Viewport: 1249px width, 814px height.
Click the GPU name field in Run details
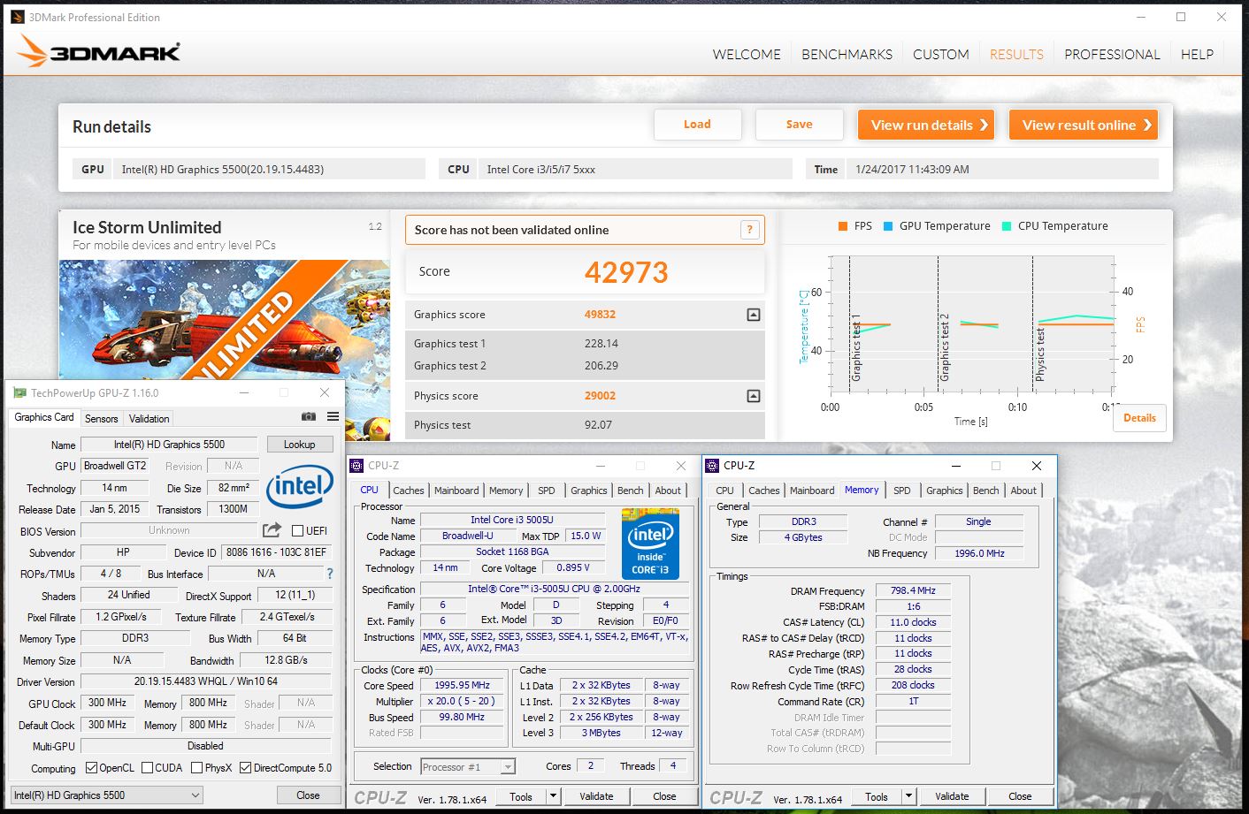pos(269,169)
